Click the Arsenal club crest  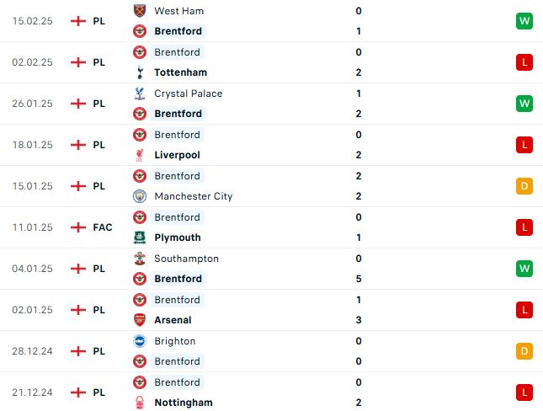coord(140,320)
